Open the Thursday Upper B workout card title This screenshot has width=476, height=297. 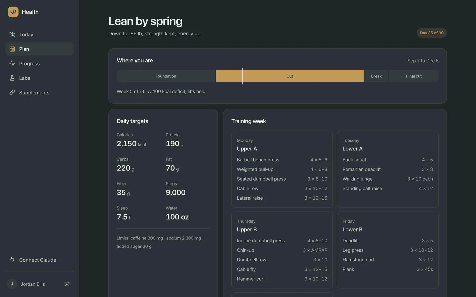point(247,229)
